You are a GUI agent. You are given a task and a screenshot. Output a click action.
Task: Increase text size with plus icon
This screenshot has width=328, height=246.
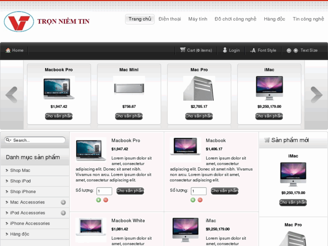point(296,51)
